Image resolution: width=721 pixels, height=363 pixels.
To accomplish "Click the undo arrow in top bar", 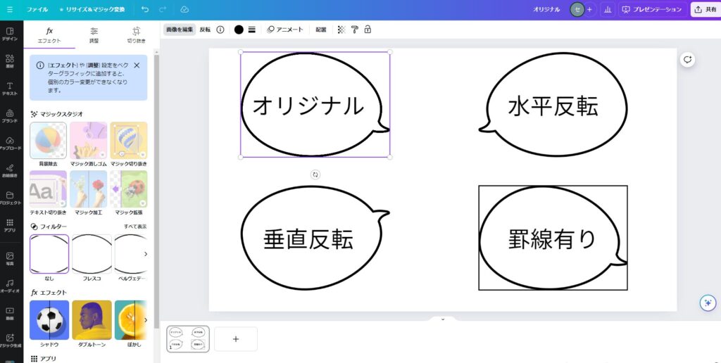I will coord(145,10).
